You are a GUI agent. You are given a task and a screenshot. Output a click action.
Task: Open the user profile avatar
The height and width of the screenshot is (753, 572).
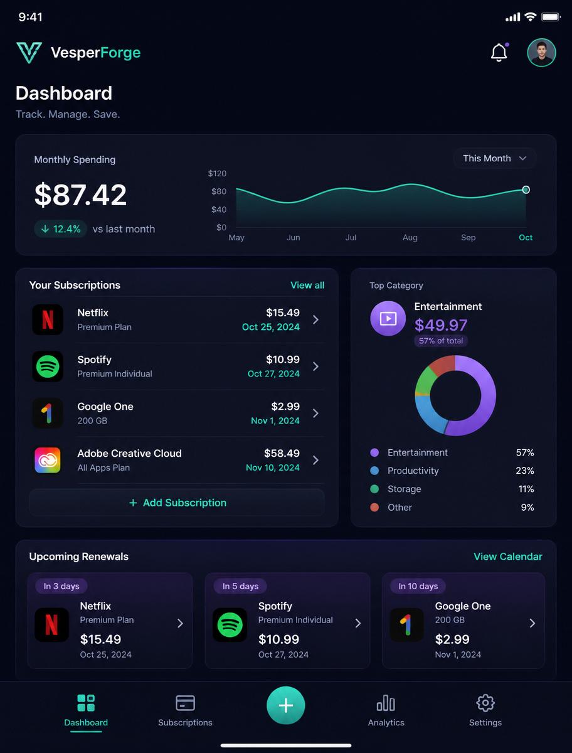point(541,53)
